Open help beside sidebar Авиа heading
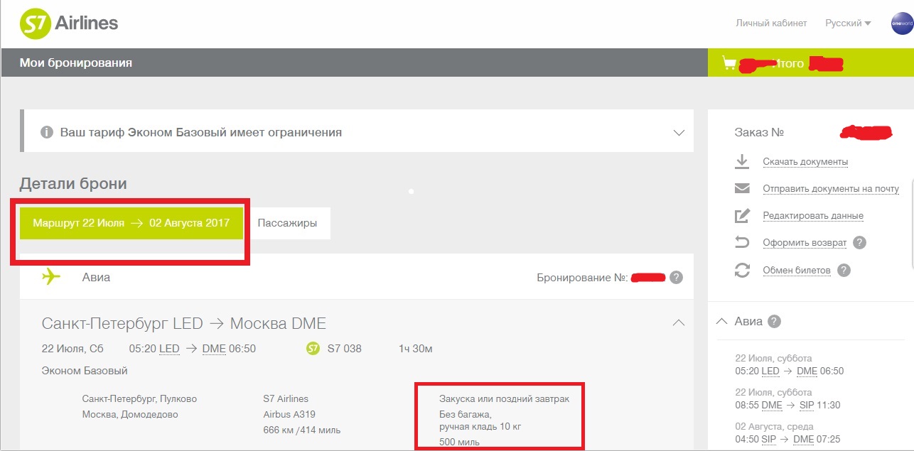 [x=775, y=321]
